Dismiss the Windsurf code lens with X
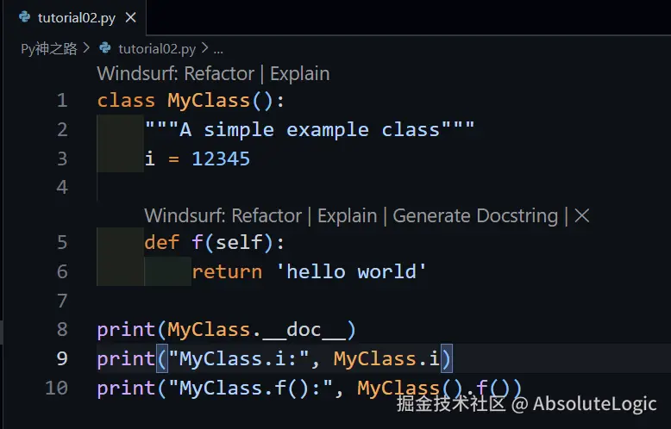This screenshot has width=671, height=429. (582, 215)
